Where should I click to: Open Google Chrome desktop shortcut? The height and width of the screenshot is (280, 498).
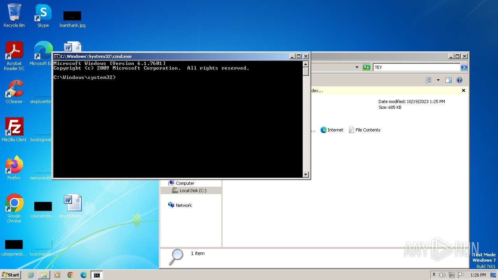(x=14, y=208)
